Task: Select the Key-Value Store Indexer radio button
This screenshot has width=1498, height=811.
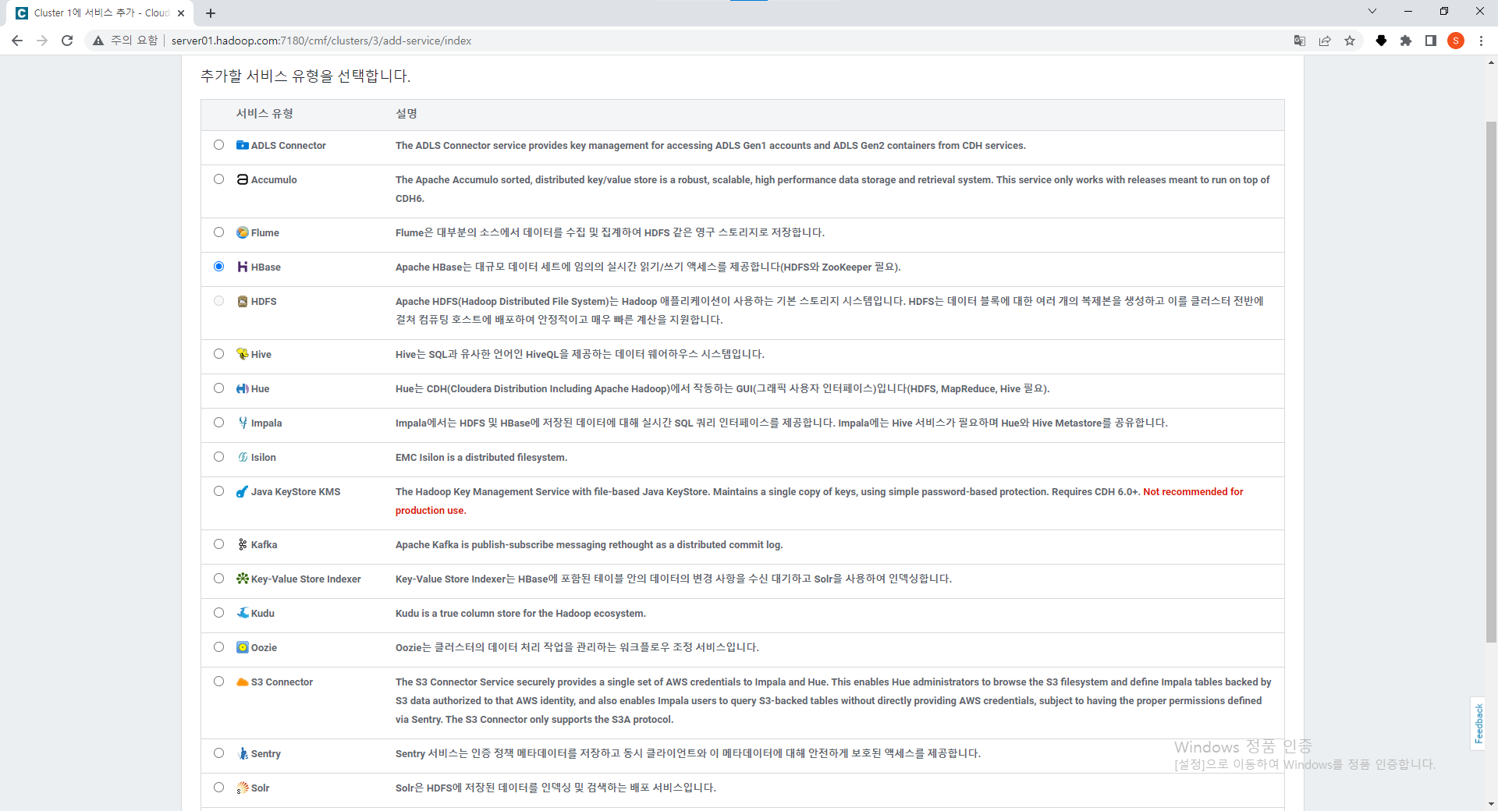Action: pos(218,579)
